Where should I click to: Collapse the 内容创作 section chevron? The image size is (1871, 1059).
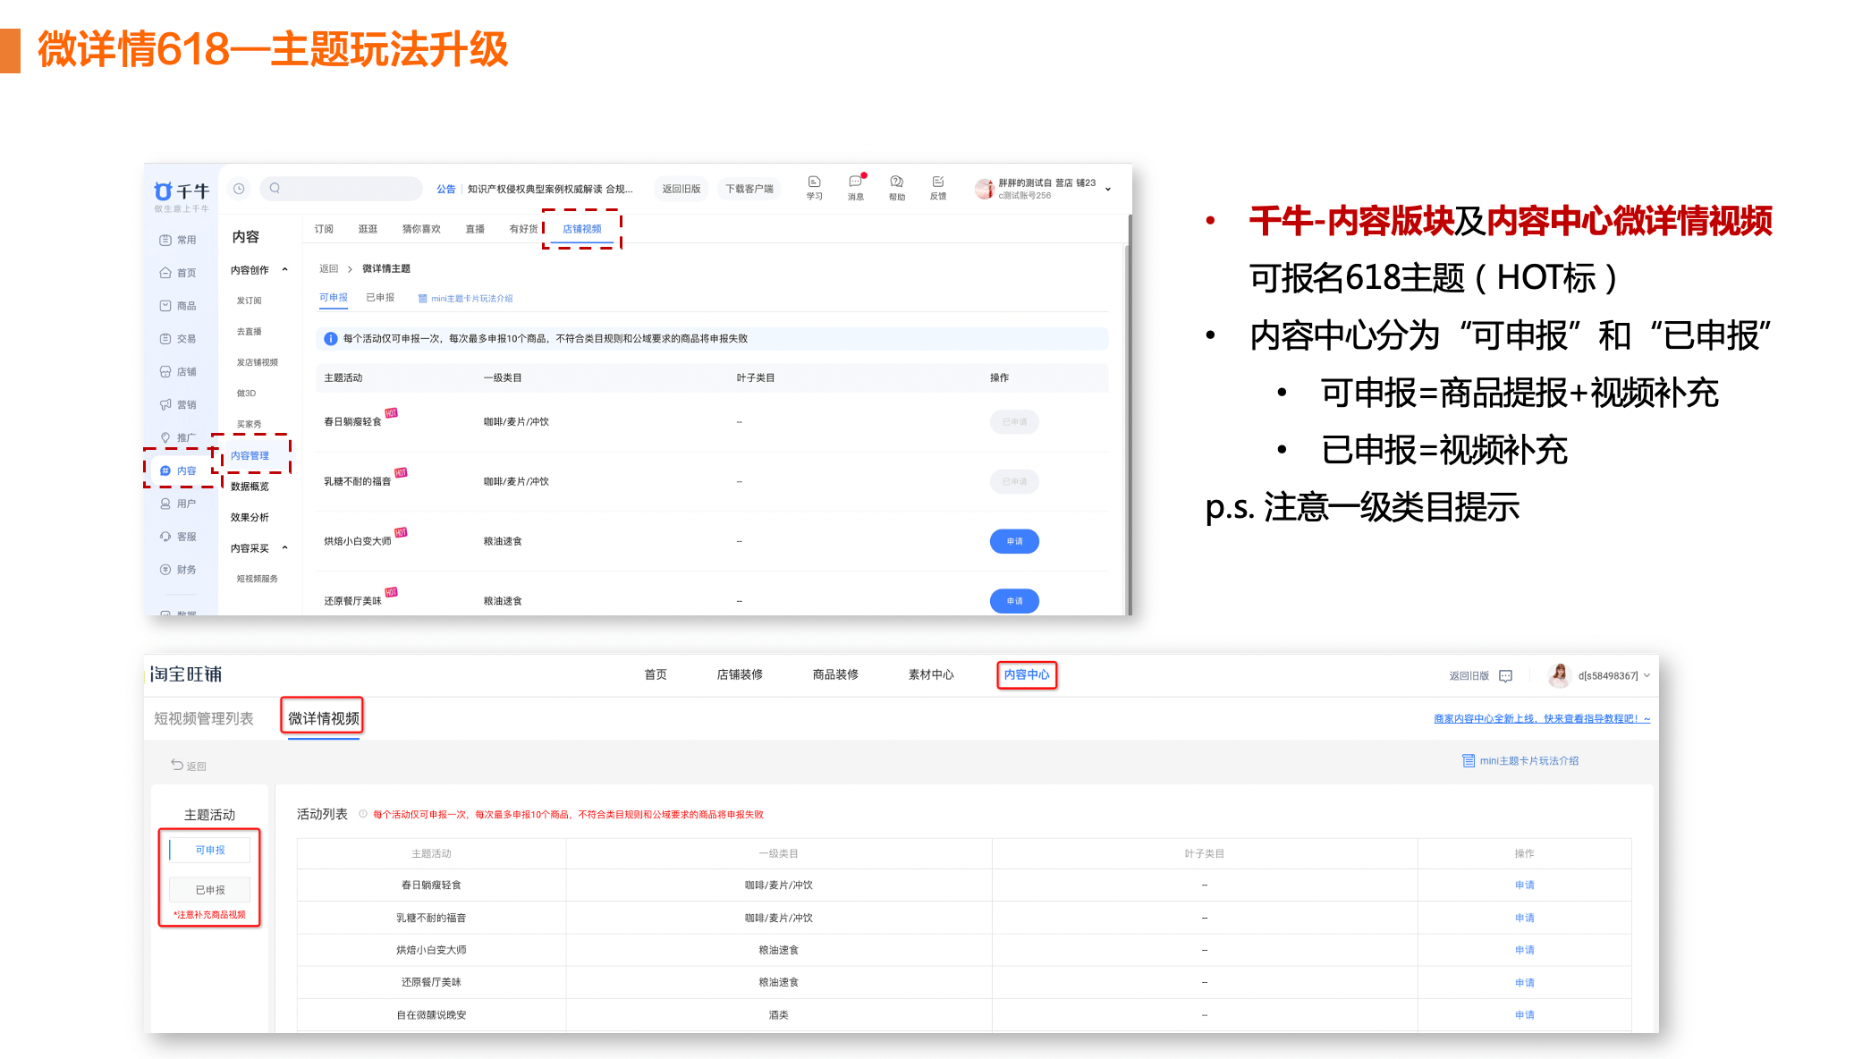(x=285, y=269)
